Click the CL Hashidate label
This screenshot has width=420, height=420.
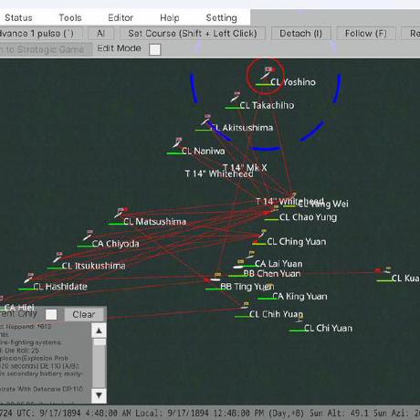pyautogui.click(x=60, y=287)
